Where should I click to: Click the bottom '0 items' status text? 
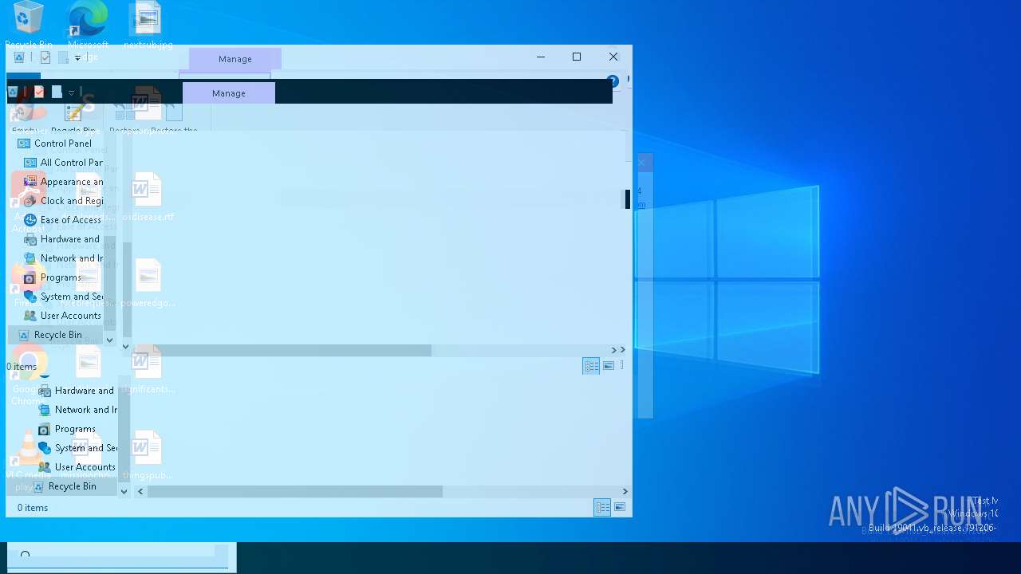[x=33, y=508]
